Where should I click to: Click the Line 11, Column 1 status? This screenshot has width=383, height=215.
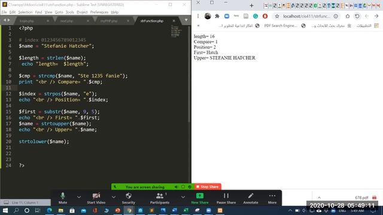pos(25,202)
